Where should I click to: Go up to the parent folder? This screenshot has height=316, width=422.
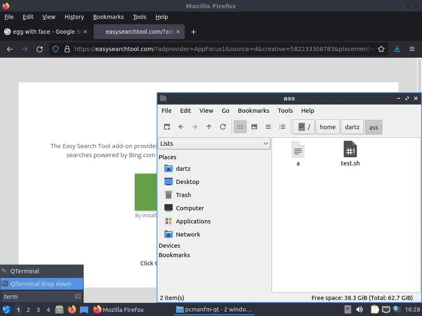pyautogui.click(x=209, y=127)
